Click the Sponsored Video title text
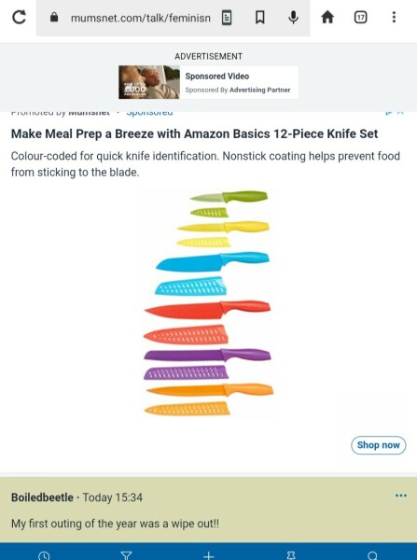The height and width of the screenshot is (560, 417). [217, 77]
